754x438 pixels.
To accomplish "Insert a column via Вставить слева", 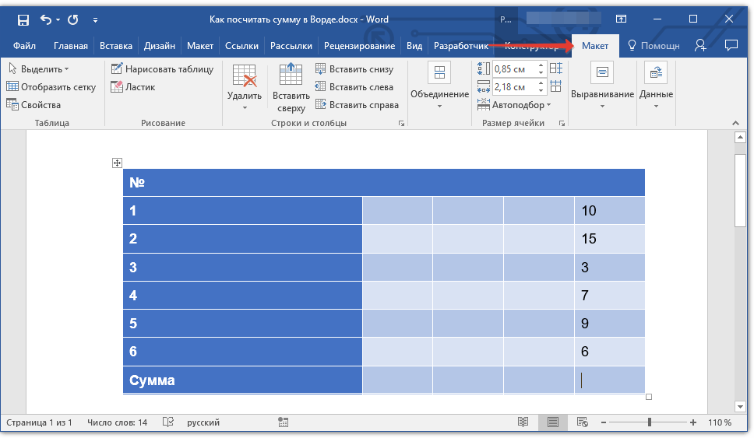I will (x=354, y=87).
